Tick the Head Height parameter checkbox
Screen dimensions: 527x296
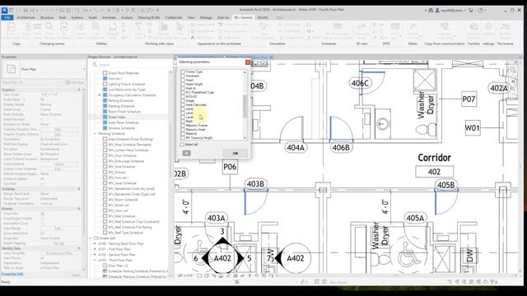click(x=183, y=84)
